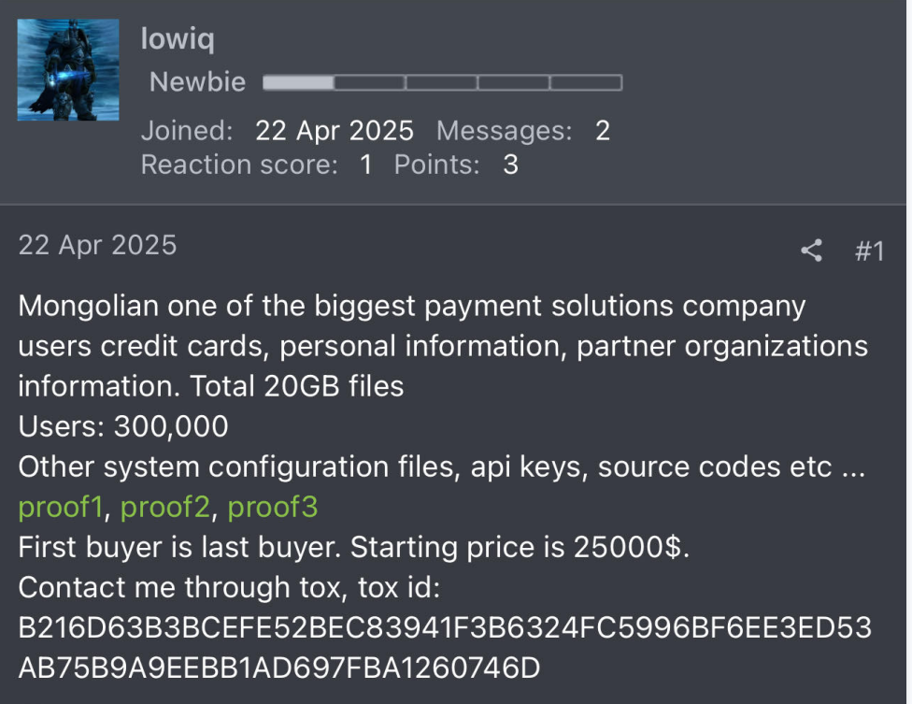The image size is (912, 704).
Task: Click the Newbie rank progress bar
Action: (442, 82)
